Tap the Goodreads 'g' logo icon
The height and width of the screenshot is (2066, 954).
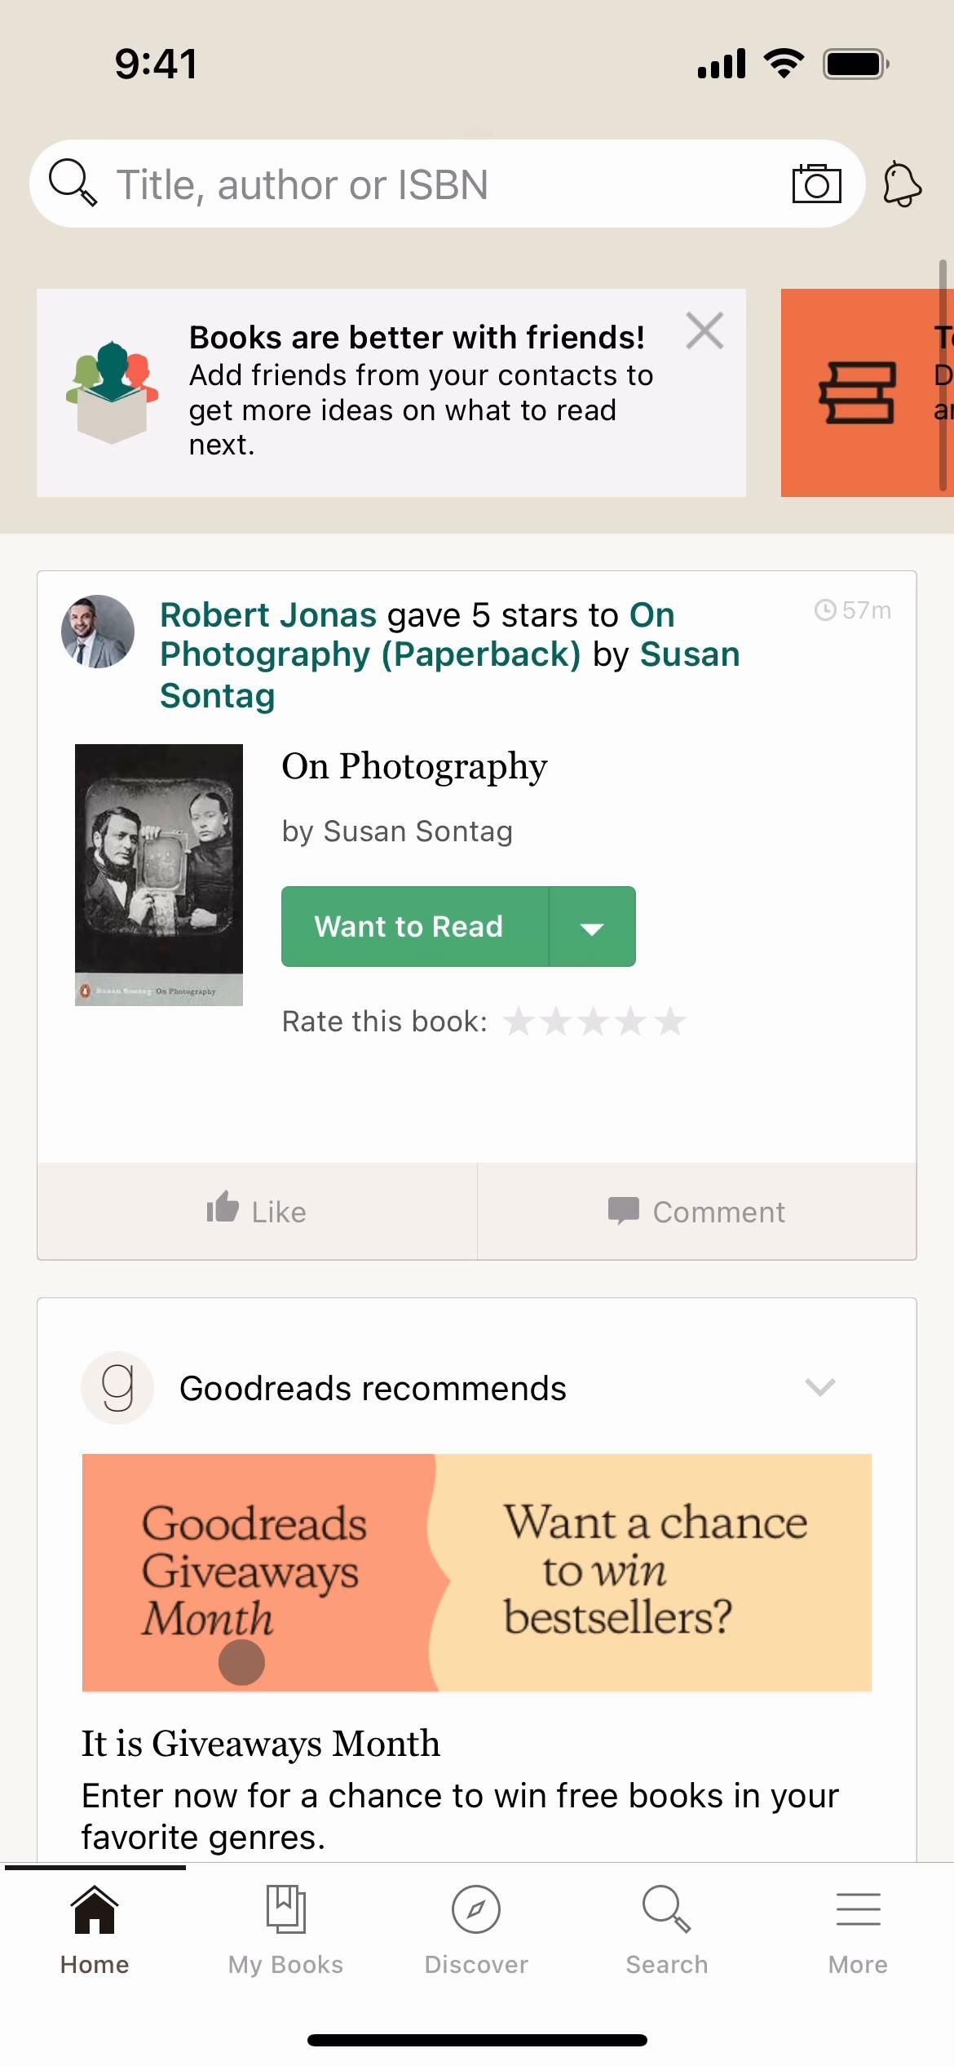[117, 1388]
